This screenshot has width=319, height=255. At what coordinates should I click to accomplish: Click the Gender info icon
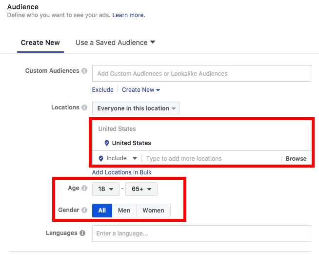pos(84,210)
